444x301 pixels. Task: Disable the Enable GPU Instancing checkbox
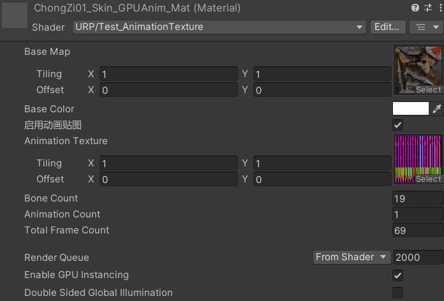[x=397, y=275]
